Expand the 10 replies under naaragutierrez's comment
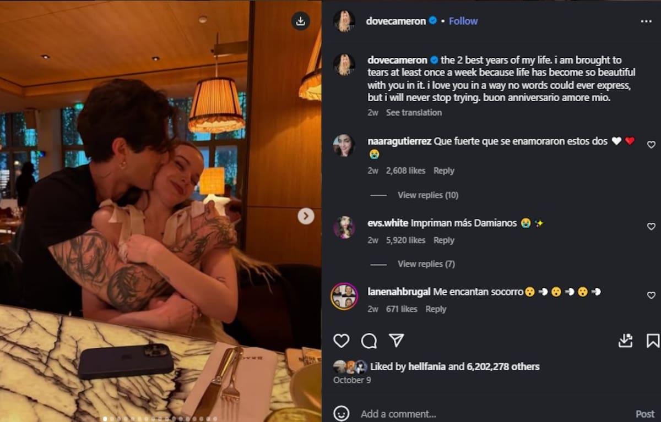Image resolution: width=661 pixels, height=422 pixels. [429, 195]
